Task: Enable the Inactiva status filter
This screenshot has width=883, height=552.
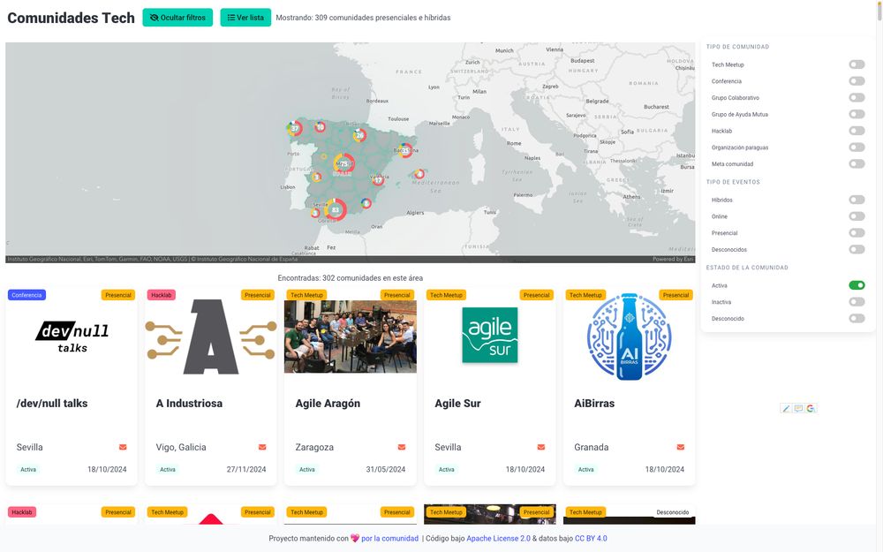Action: pyautogui.click(x=857, y=302)
